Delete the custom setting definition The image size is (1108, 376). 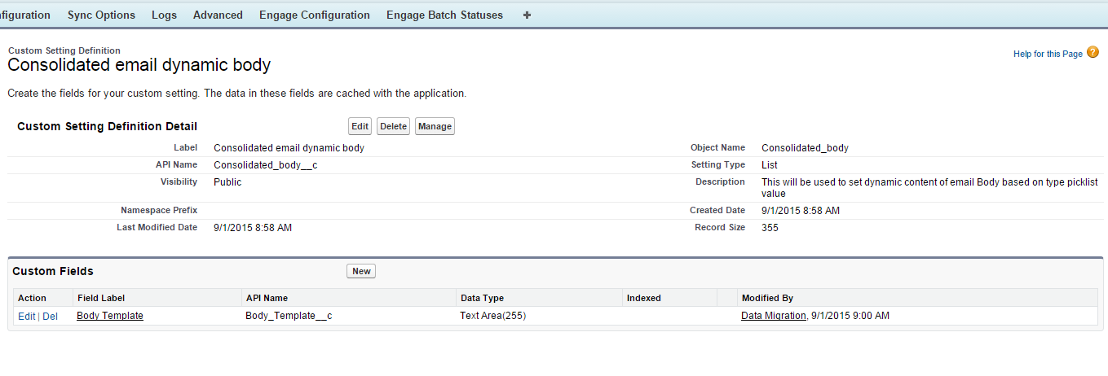(393, 127)
